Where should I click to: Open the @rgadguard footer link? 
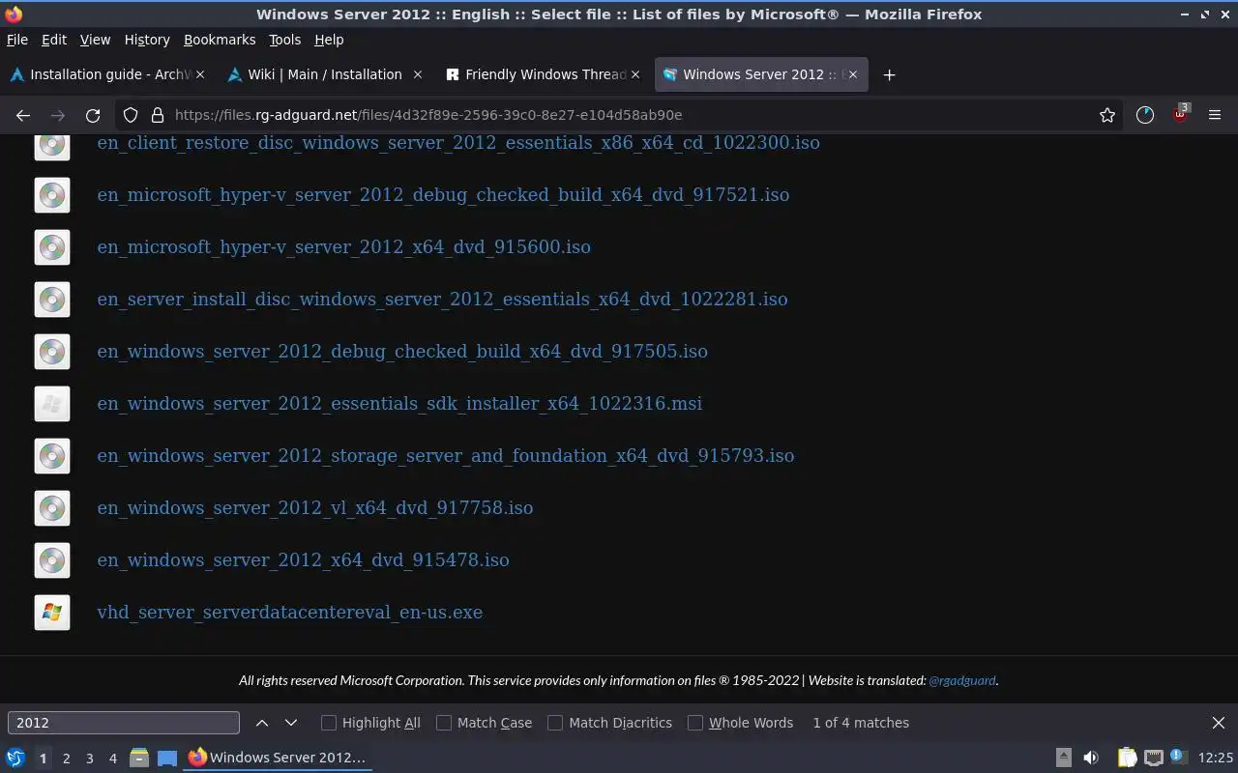click(x=961, y=680)
